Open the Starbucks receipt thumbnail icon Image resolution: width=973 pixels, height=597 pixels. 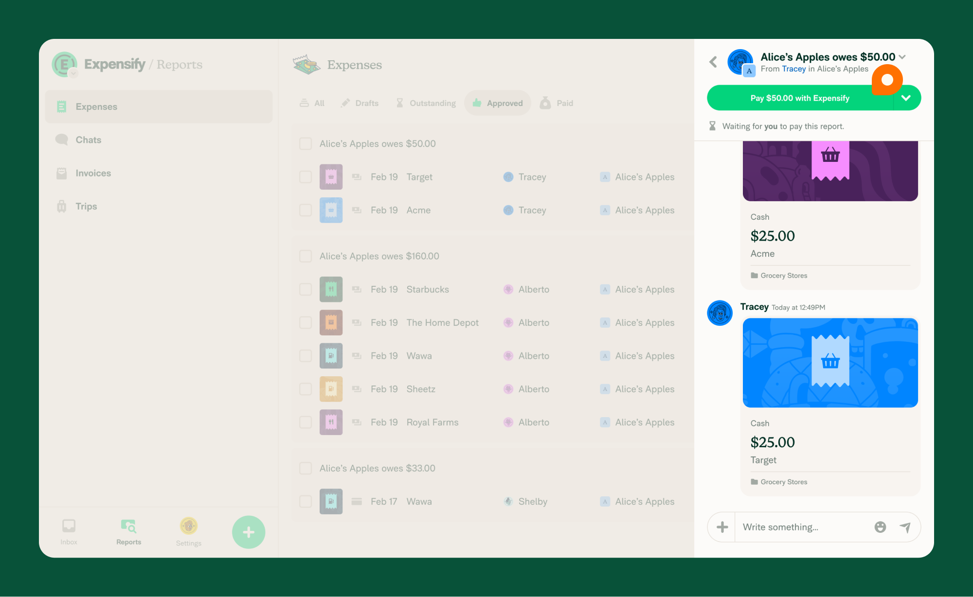[x=331, y=289]
